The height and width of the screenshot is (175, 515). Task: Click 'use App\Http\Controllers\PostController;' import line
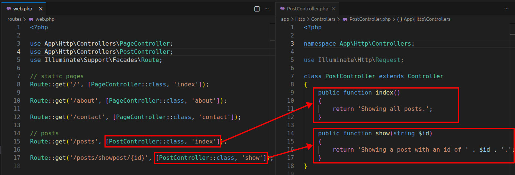102,52
